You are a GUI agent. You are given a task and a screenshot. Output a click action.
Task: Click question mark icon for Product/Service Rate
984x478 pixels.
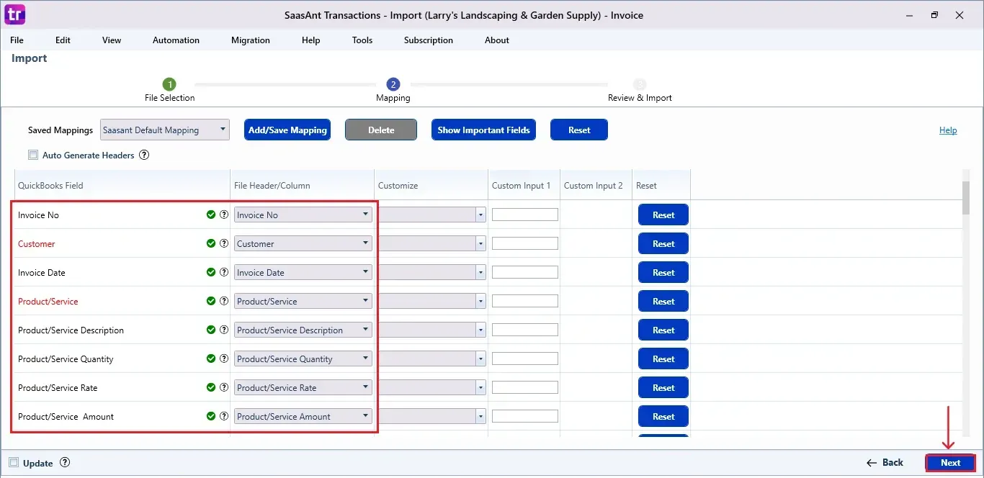tap(224, 387)
